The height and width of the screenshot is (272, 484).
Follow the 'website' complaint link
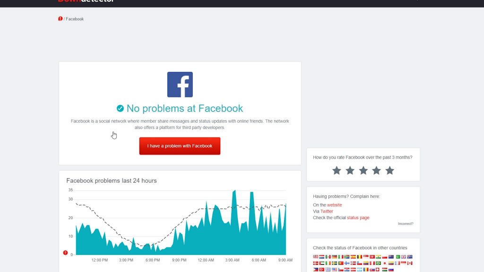[x=334, y=205]
